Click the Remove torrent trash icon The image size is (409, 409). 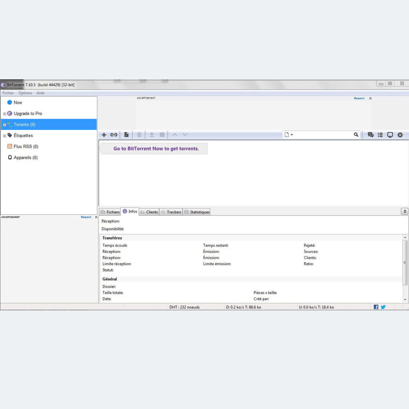(x=139, y=135)
